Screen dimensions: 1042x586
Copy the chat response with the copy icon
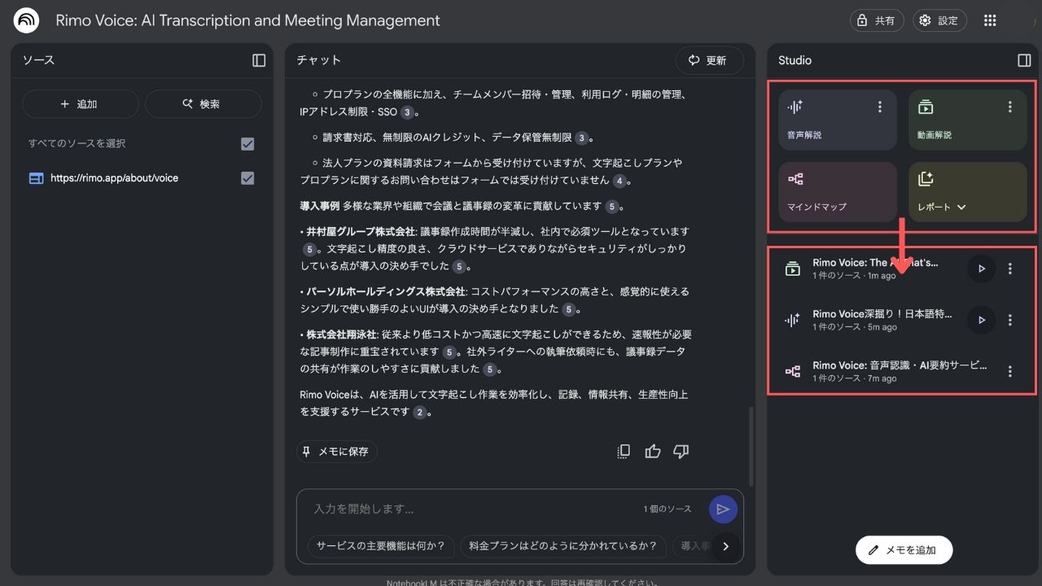[624, 452]
